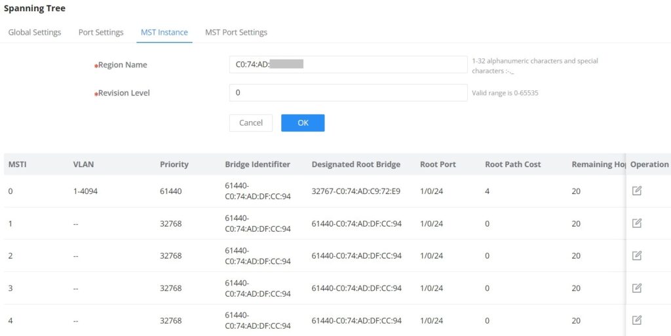671x336 pixels.
Task: Select root path cost 4
Action: 487,191
